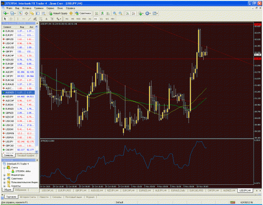Enable chart shift icon
263x205 pixels.
point(133,13)
